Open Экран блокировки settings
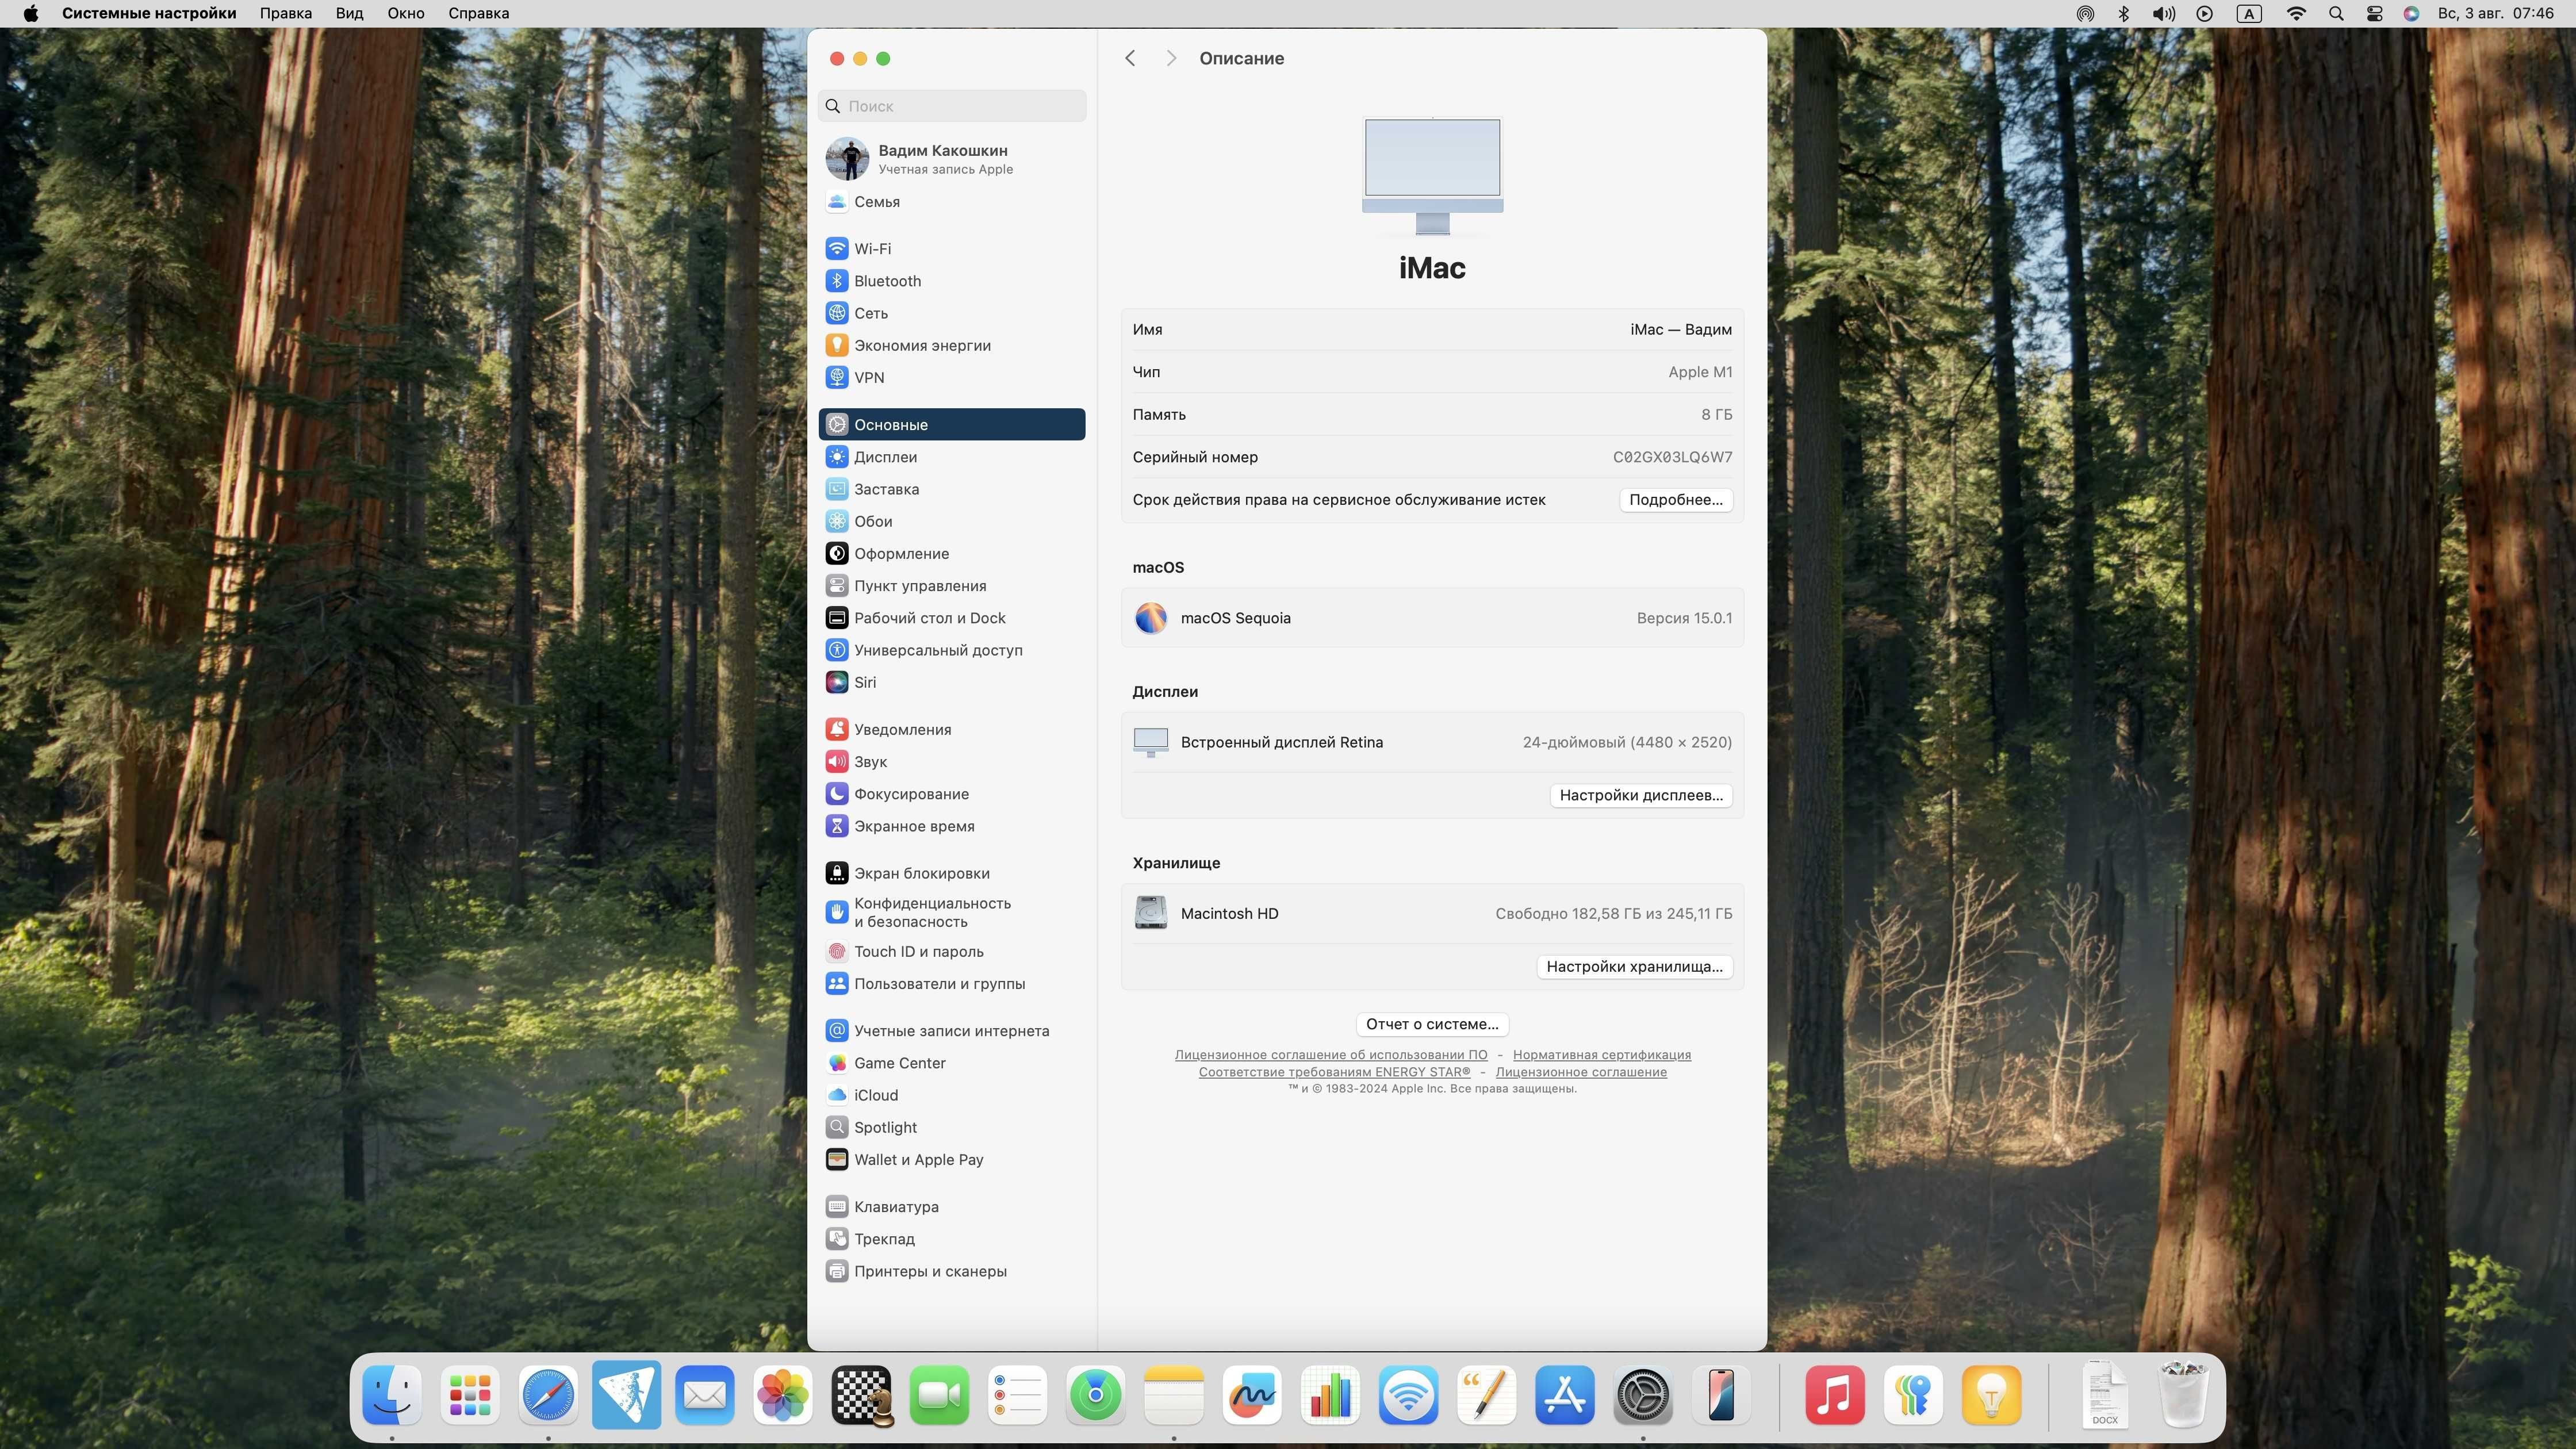 (x=951, y=873)
